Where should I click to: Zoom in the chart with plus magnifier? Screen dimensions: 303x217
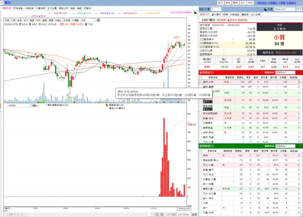(x=162, y=215)
